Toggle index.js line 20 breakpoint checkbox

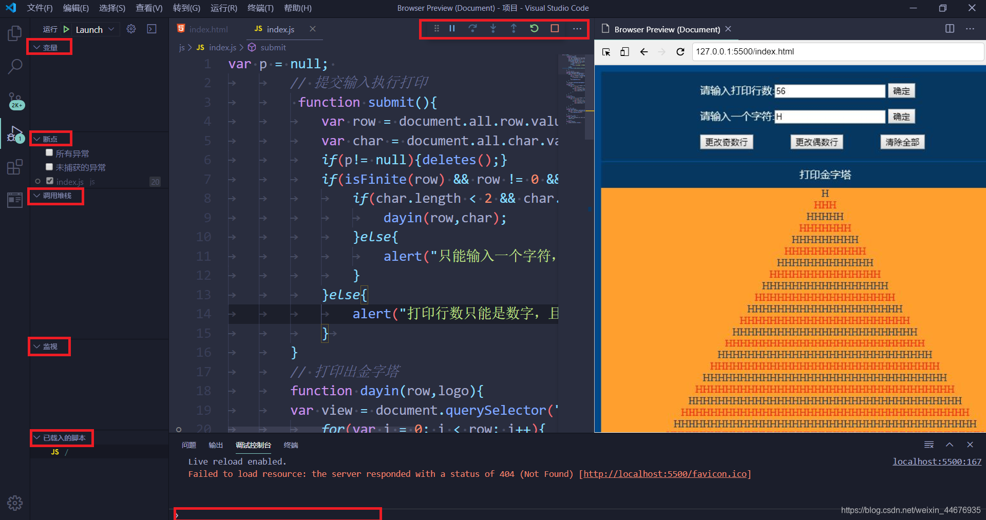click(x=50, y=181)
